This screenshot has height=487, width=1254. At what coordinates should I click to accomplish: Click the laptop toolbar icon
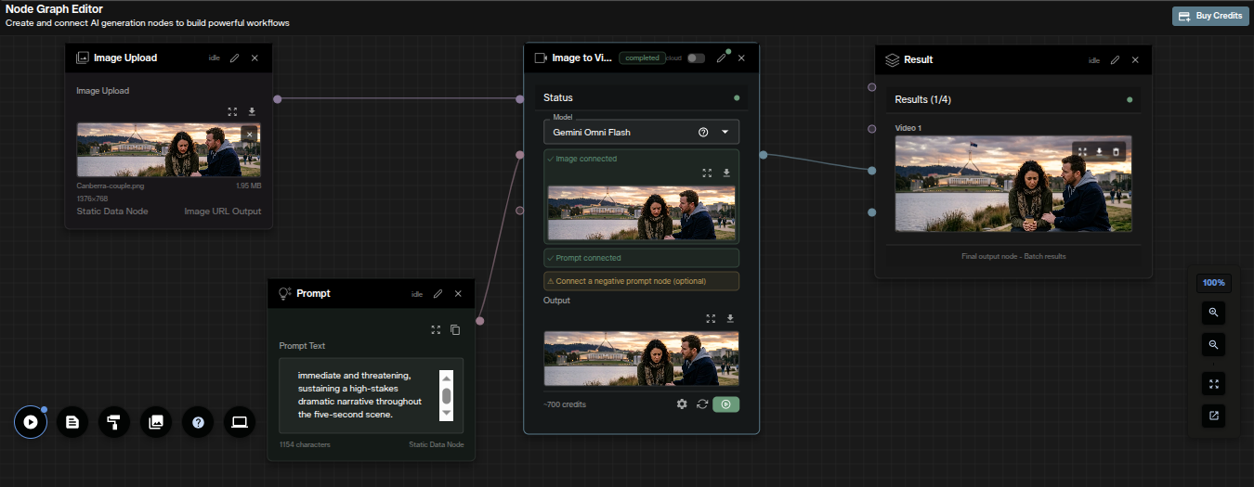240,422
